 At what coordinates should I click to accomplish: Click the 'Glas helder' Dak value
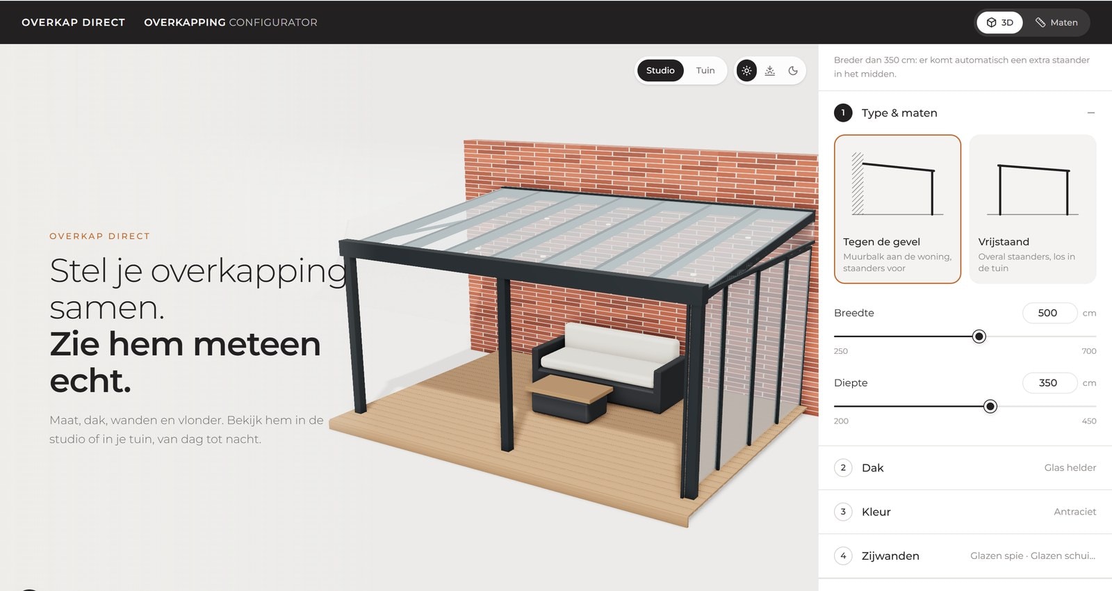coord(1070,468)
